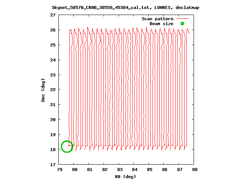The width and height of the screenshot is (241, 180).
Task: Click the x-axis tick label 82
Action: pos(105,169)
